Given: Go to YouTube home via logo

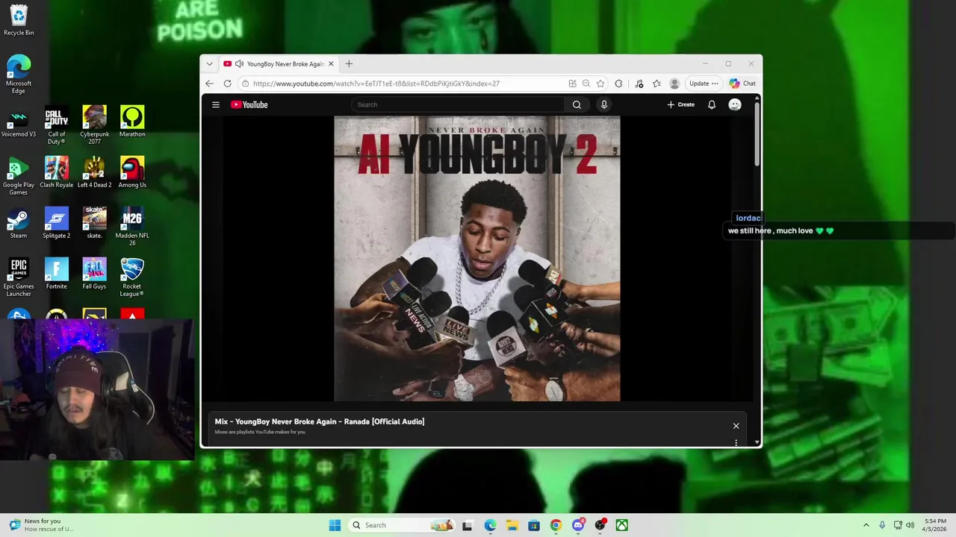Looking at the screenshot, I should click(x=249, y=104).
